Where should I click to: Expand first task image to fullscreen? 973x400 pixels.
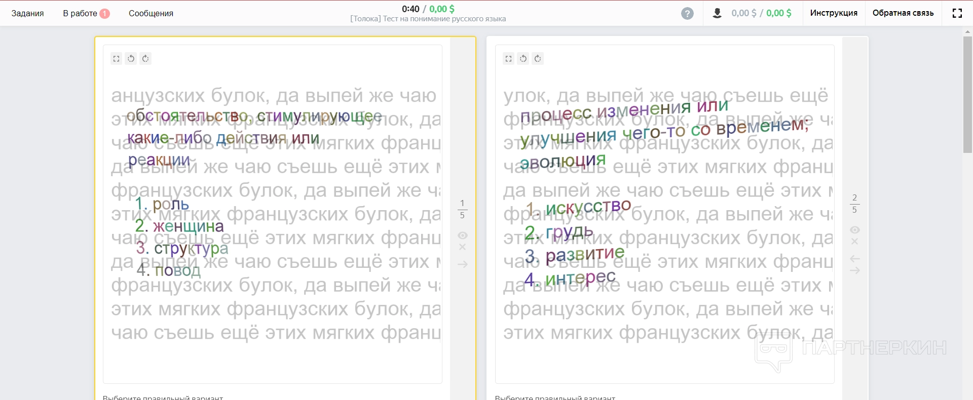117,59
